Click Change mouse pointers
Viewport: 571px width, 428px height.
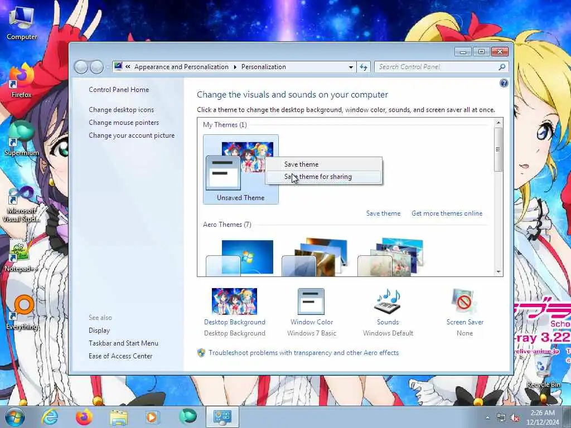coord(124,122)
